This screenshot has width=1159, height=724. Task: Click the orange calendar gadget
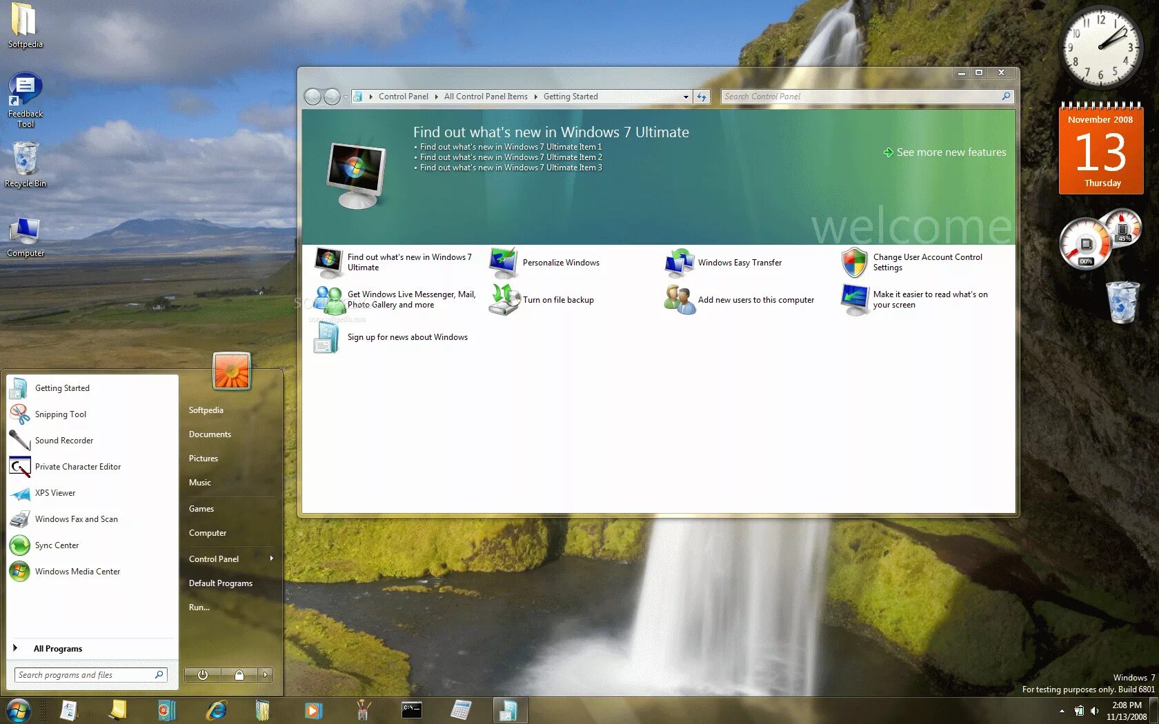point(1101,147)
